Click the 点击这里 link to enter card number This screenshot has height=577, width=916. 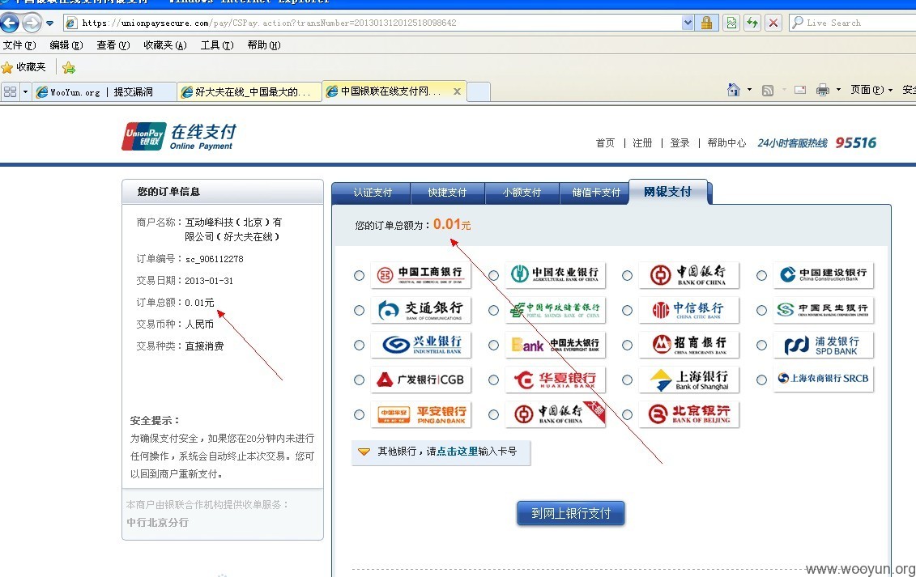click(x=458, y=452)
